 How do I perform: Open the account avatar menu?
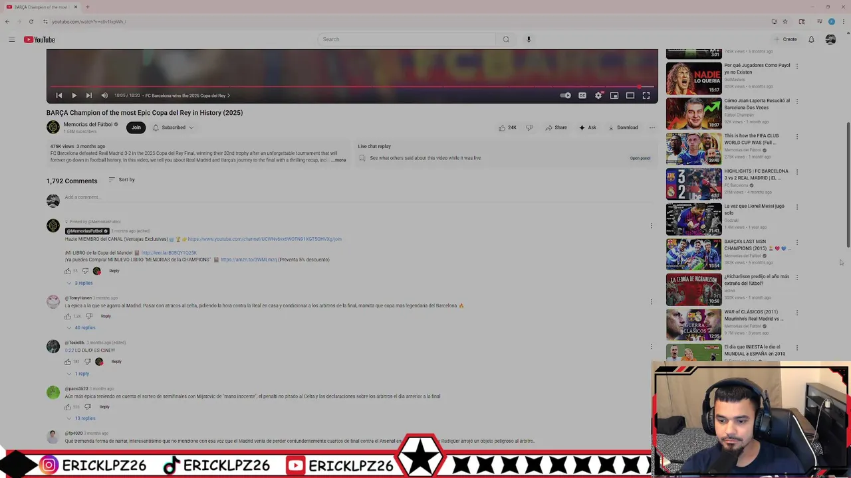830,39
